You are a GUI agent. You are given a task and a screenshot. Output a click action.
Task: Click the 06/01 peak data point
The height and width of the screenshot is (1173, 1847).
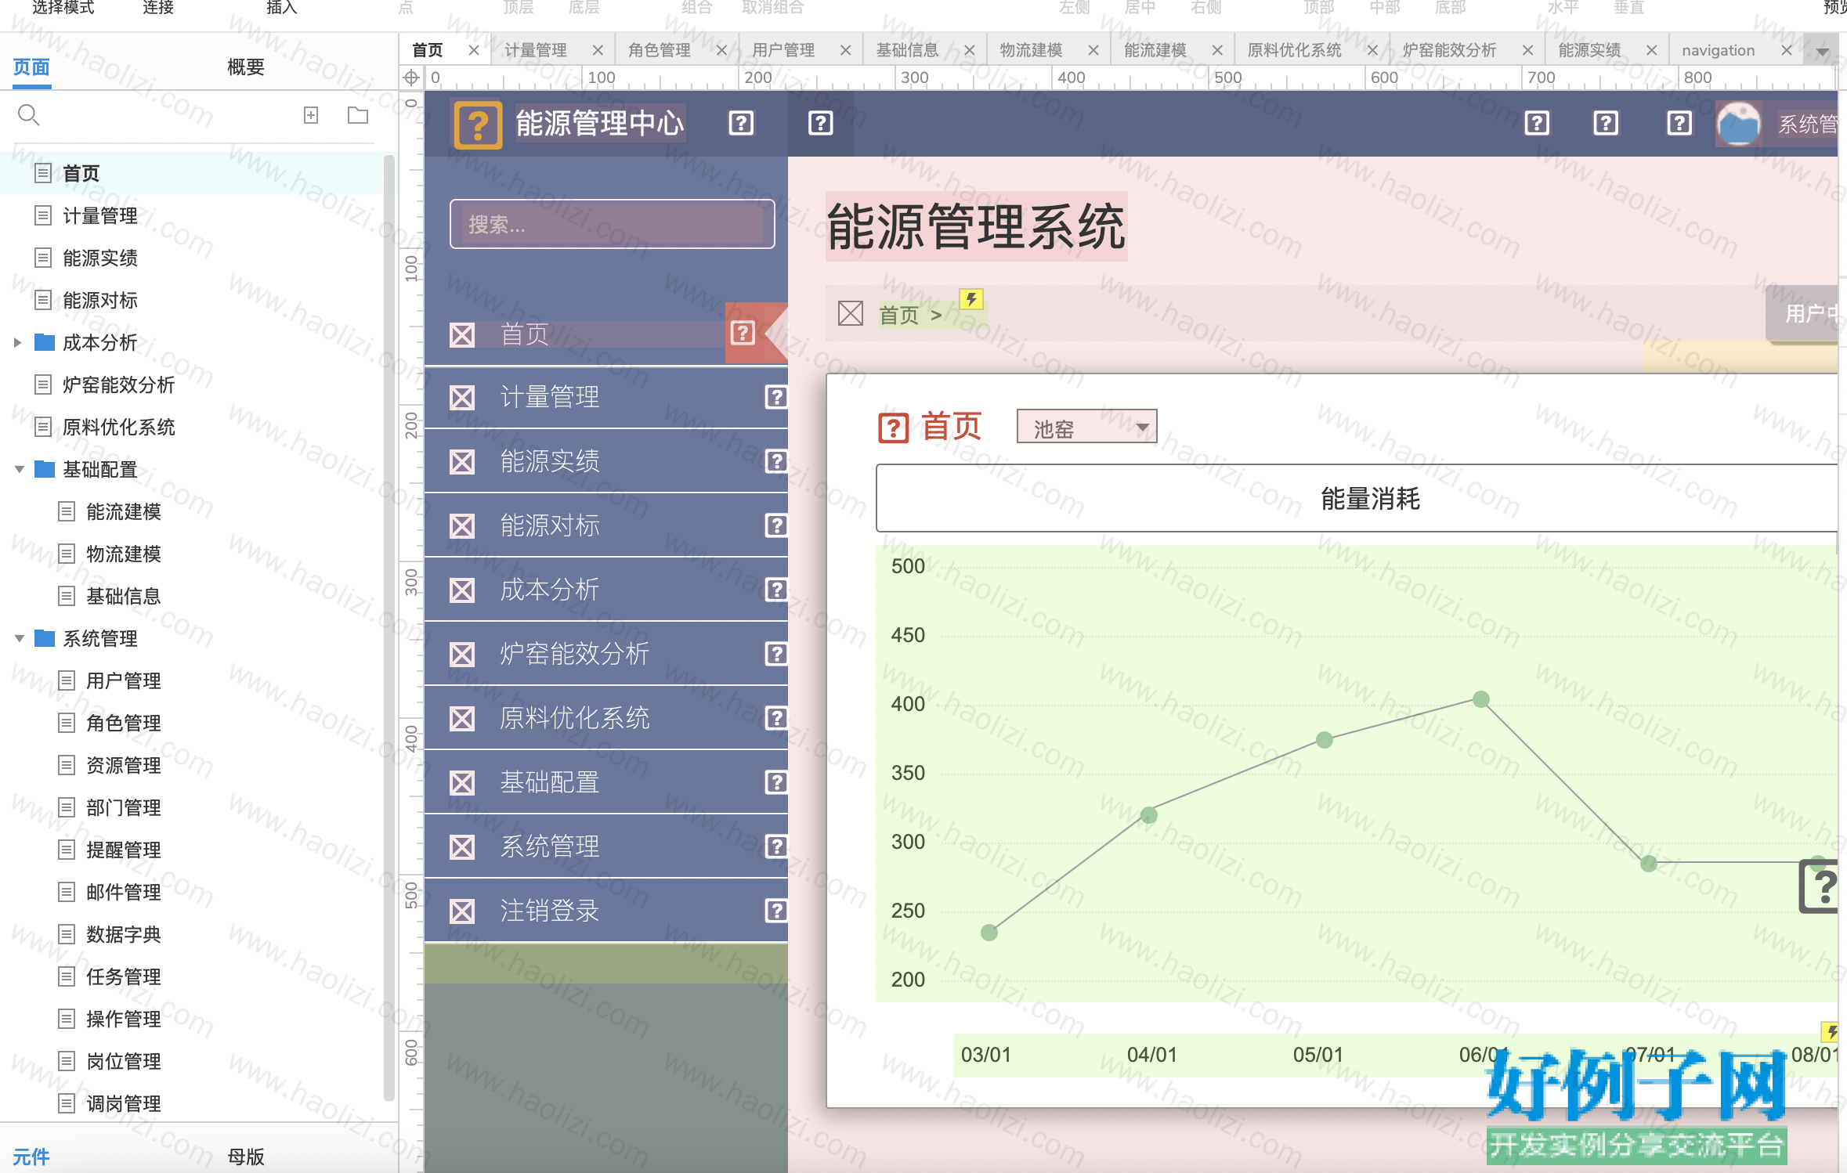[1481, 699]
